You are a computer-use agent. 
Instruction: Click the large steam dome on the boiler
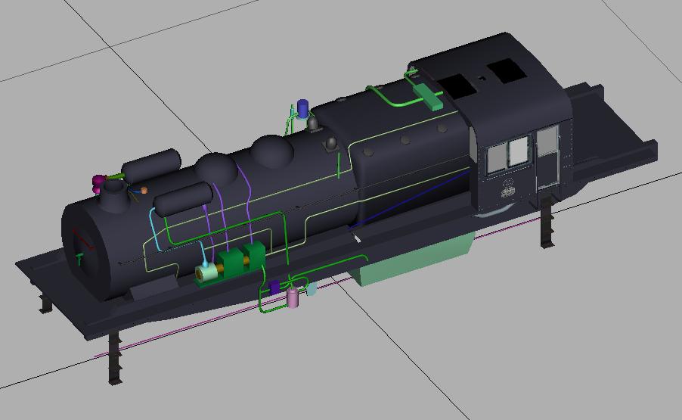pos(272,150)
